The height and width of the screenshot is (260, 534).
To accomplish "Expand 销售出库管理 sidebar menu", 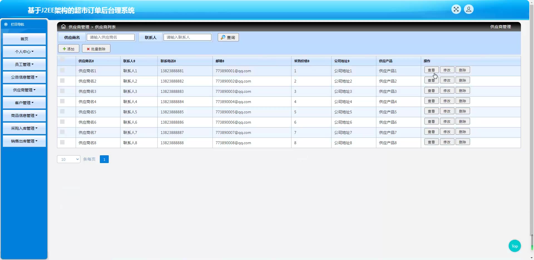I will click(24, 141).
